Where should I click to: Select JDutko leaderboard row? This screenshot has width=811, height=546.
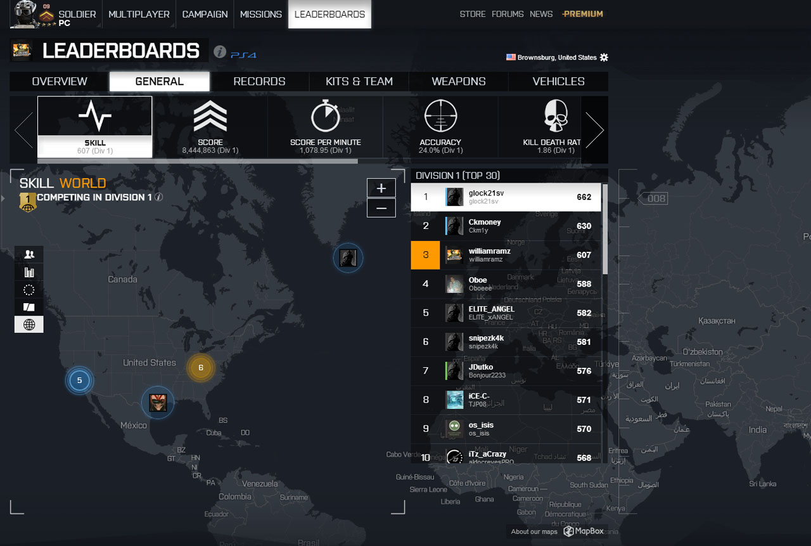(506, 370)
